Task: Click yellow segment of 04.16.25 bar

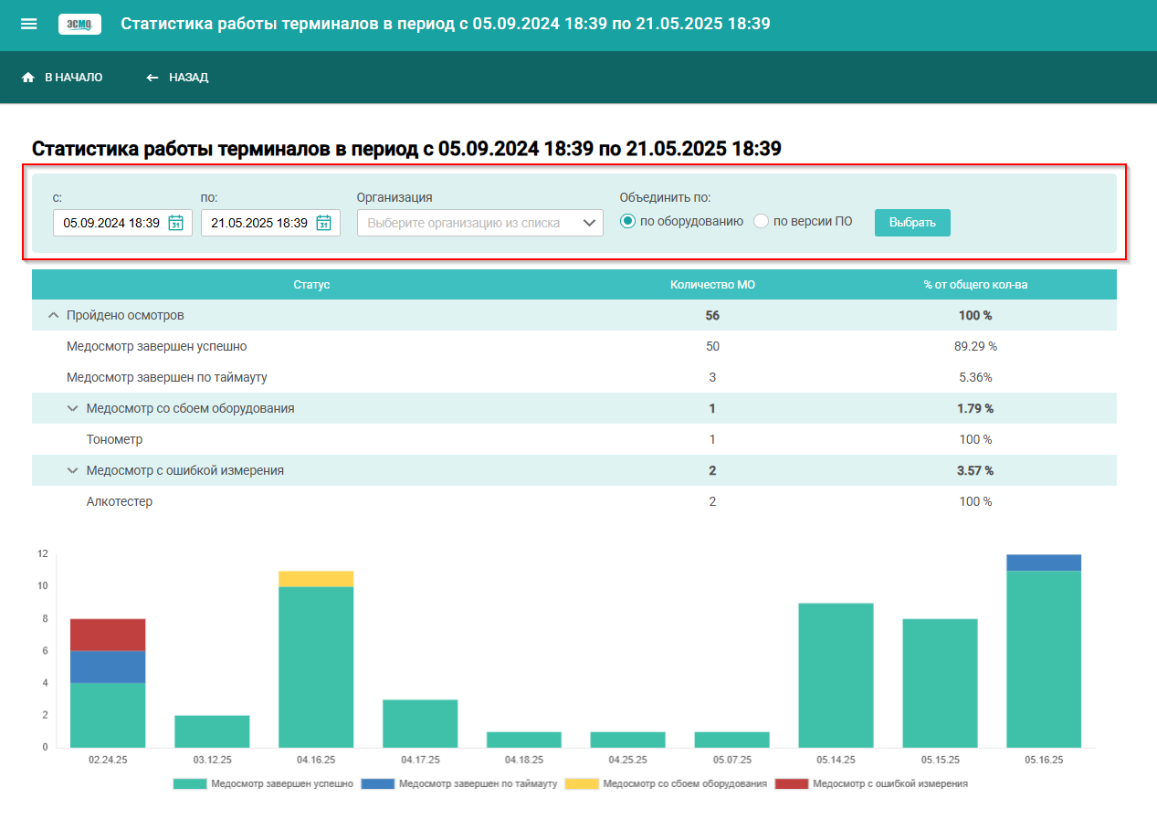Action: [x=316, y=579]
